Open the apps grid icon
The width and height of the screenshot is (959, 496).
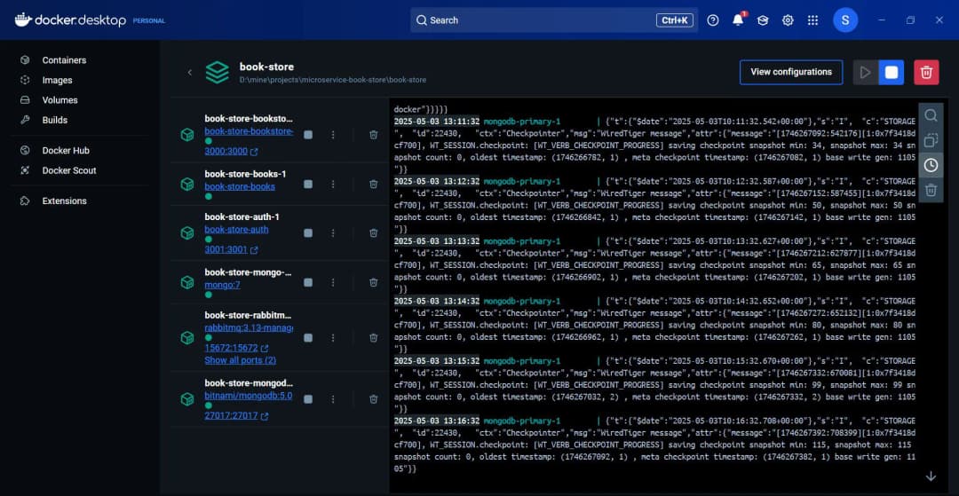(x=812, y=20)
